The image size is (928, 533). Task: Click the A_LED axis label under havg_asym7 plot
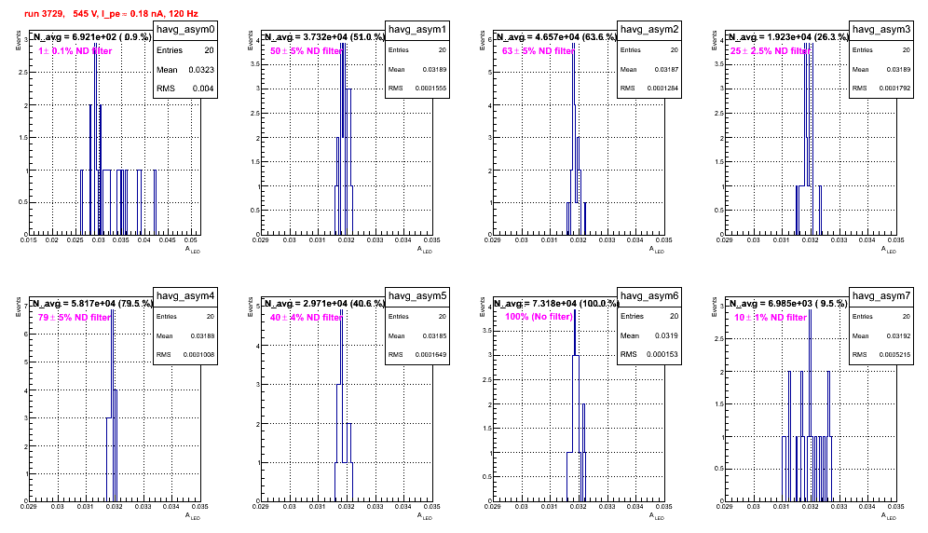tap(889, 516)
